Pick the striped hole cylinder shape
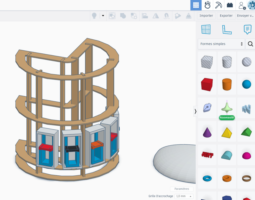This screenshot has height=200, width=255. pyautogui.click(x=227, y=62)
